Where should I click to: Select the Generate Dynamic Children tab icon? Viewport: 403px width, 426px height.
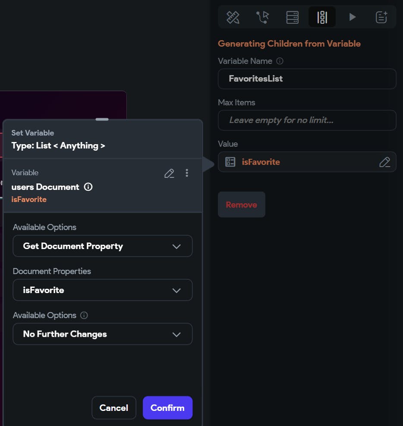[322, 17]
